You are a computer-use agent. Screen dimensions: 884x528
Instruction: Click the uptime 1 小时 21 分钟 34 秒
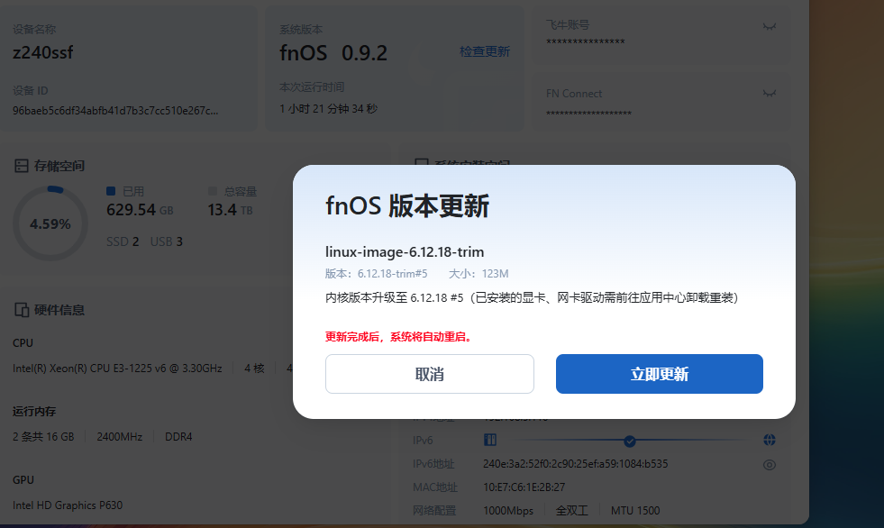click(x=328, y=109)
